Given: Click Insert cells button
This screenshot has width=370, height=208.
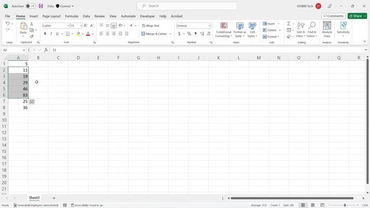Looking at the screenshot, I should tap(269, 24).
